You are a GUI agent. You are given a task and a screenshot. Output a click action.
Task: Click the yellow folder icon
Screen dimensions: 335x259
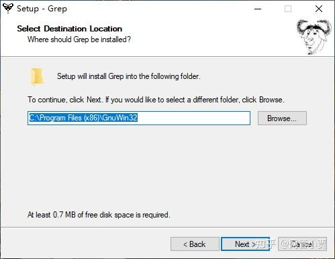(x=36, y=76)
